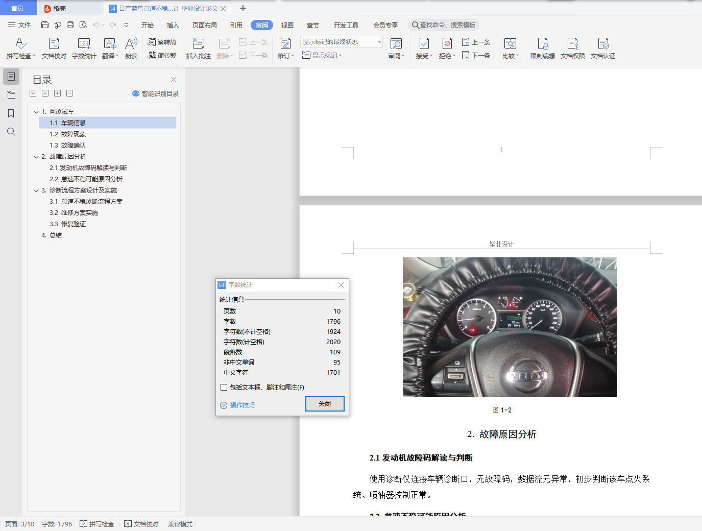Go to 下一条 next revision
The image size is (702, 531).
tap(476, 55)
